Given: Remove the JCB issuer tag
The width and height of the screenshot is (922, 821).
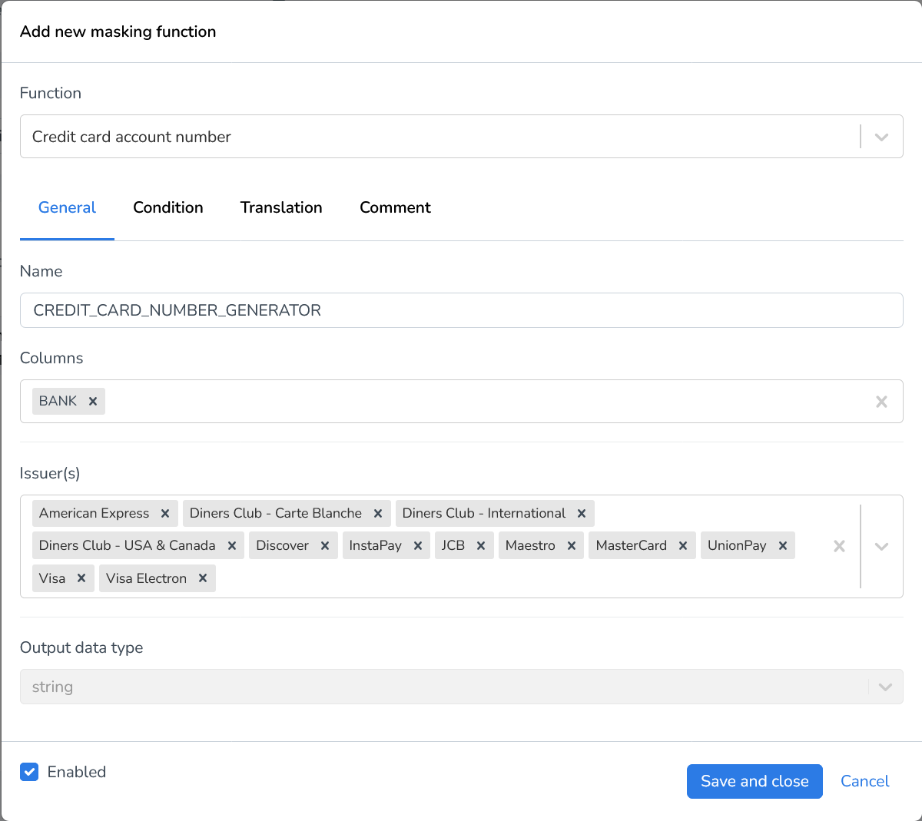Looking at the screenshot, I should 481,545.
